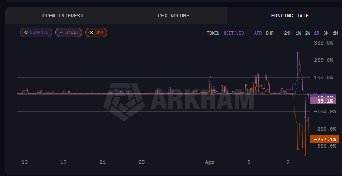Set chart range to 6M

[335, 33]
